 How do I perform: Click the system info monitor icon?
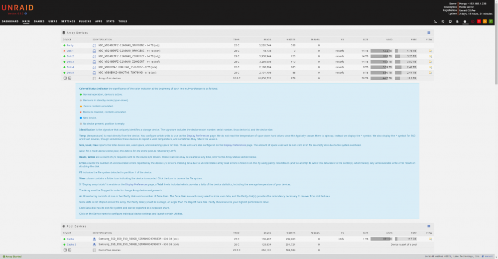450,21
